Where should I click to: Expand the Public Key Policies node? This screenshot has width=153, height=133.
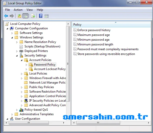22,87
